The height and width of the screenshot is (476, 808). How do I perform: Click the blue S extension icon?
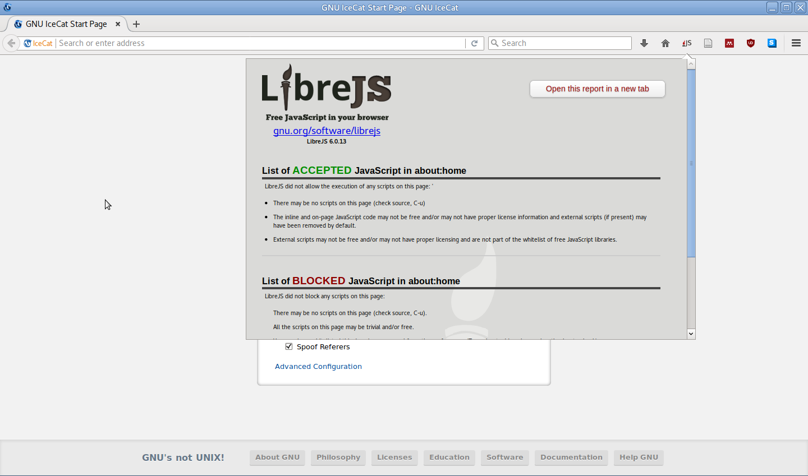[x=772, y=43]
